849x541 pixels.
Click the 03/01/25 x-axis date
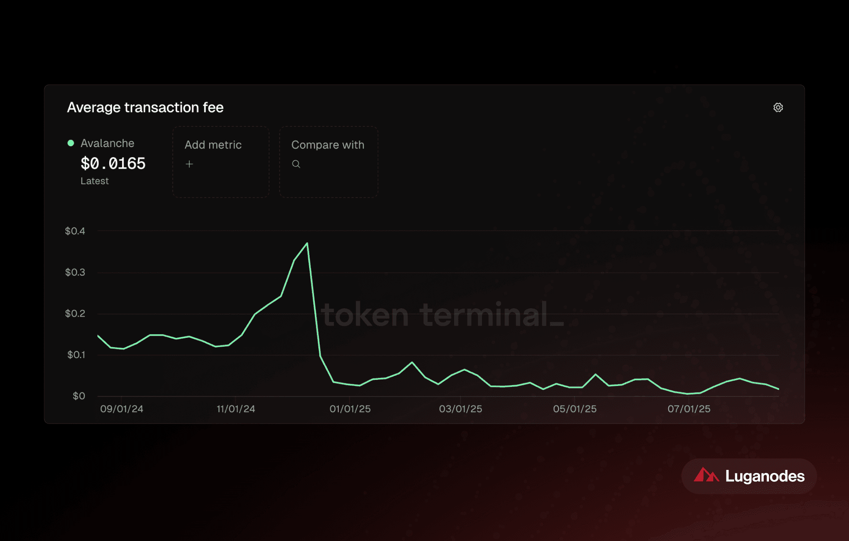tap(461, 409)
